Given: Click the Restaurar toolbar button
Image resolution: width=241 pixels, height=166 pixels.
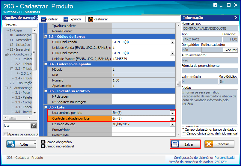Looking at the screenshot, I should pyautogui.click(x=98, y=19).
